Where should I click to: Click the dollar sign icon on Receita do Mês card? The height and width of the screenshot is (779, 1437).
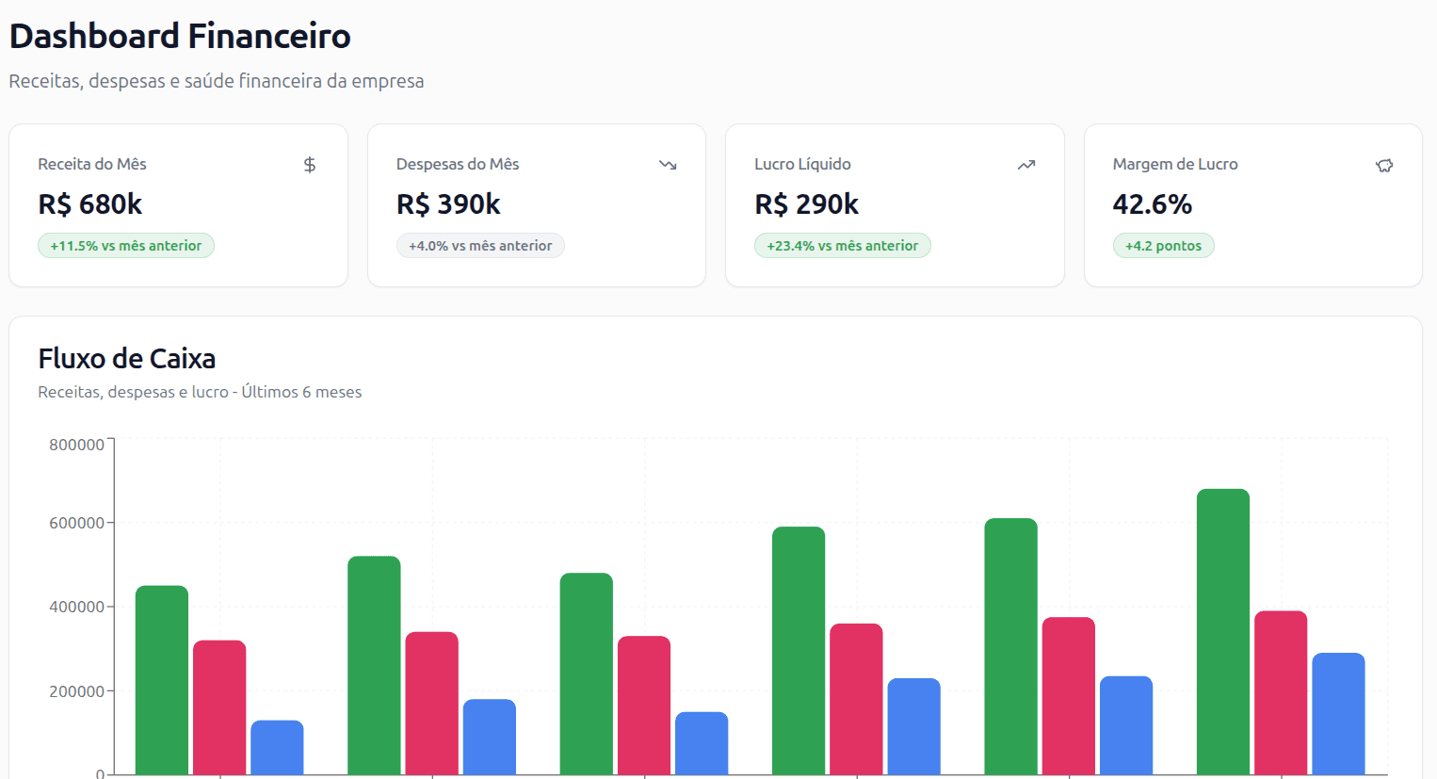coord(309,164)
